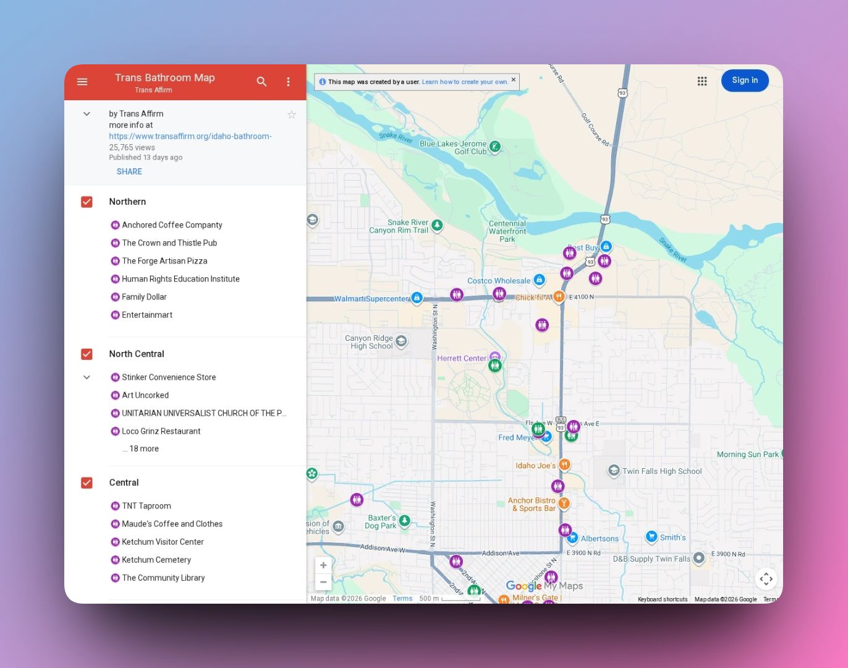Select Ketchum Visitor Center entry

tap(156, 542)
